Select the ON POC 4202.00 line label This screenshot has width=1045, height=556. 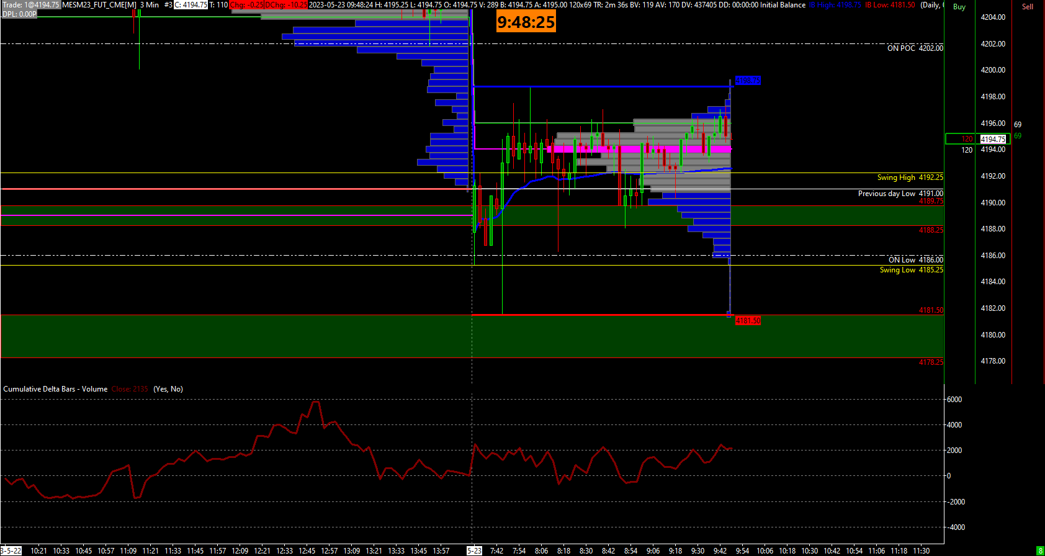point(915,48)
